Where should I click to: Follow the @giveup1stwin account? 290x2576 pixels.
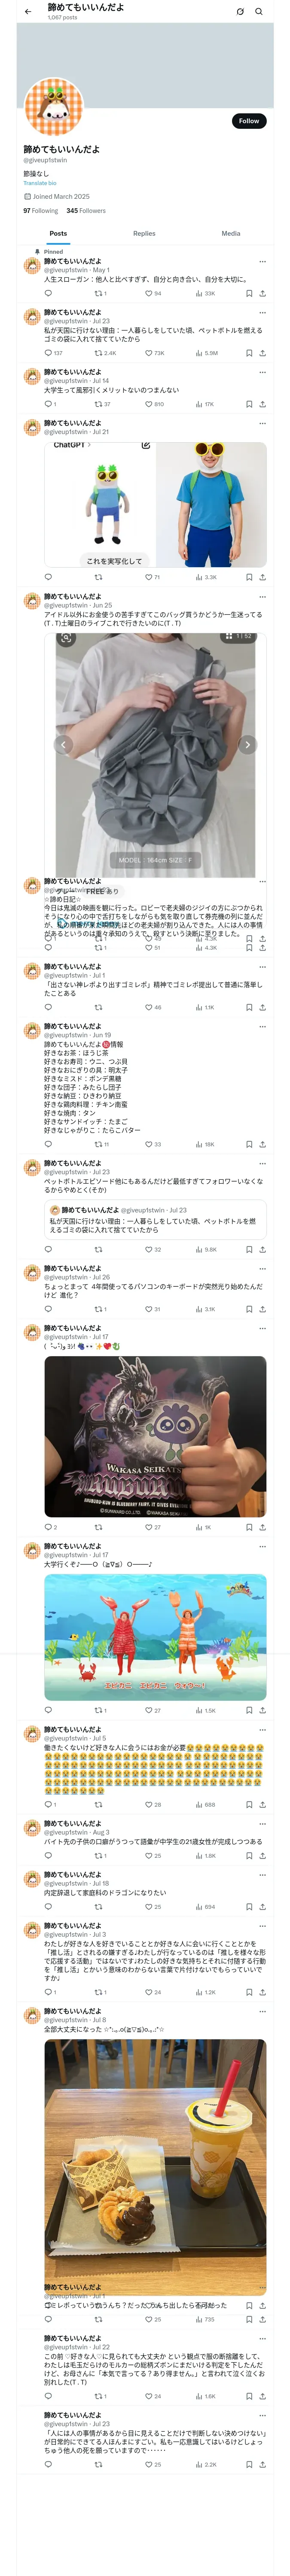(249, 121)
